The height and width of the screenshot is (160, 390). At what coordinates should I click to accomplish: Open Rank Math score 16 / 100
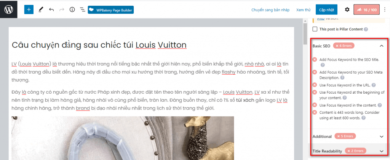[367, 10]
